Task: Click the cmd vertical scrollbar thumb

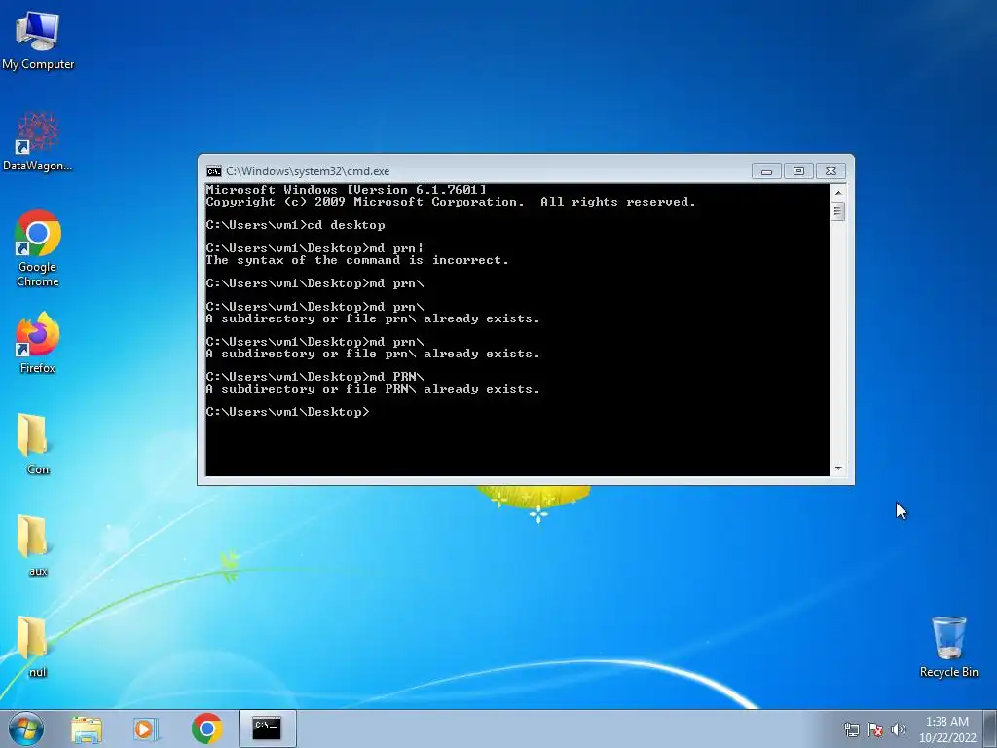Action: pyautogui.click(x=838, y=211)
